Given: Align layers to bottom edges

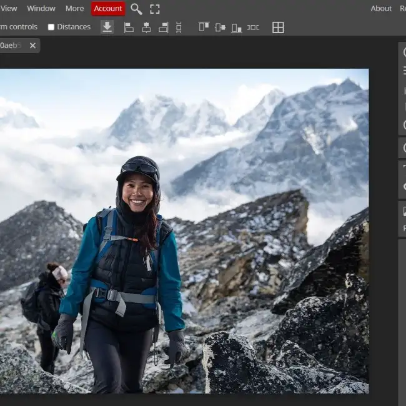Looking at the screenshot, I should point(237,27).
